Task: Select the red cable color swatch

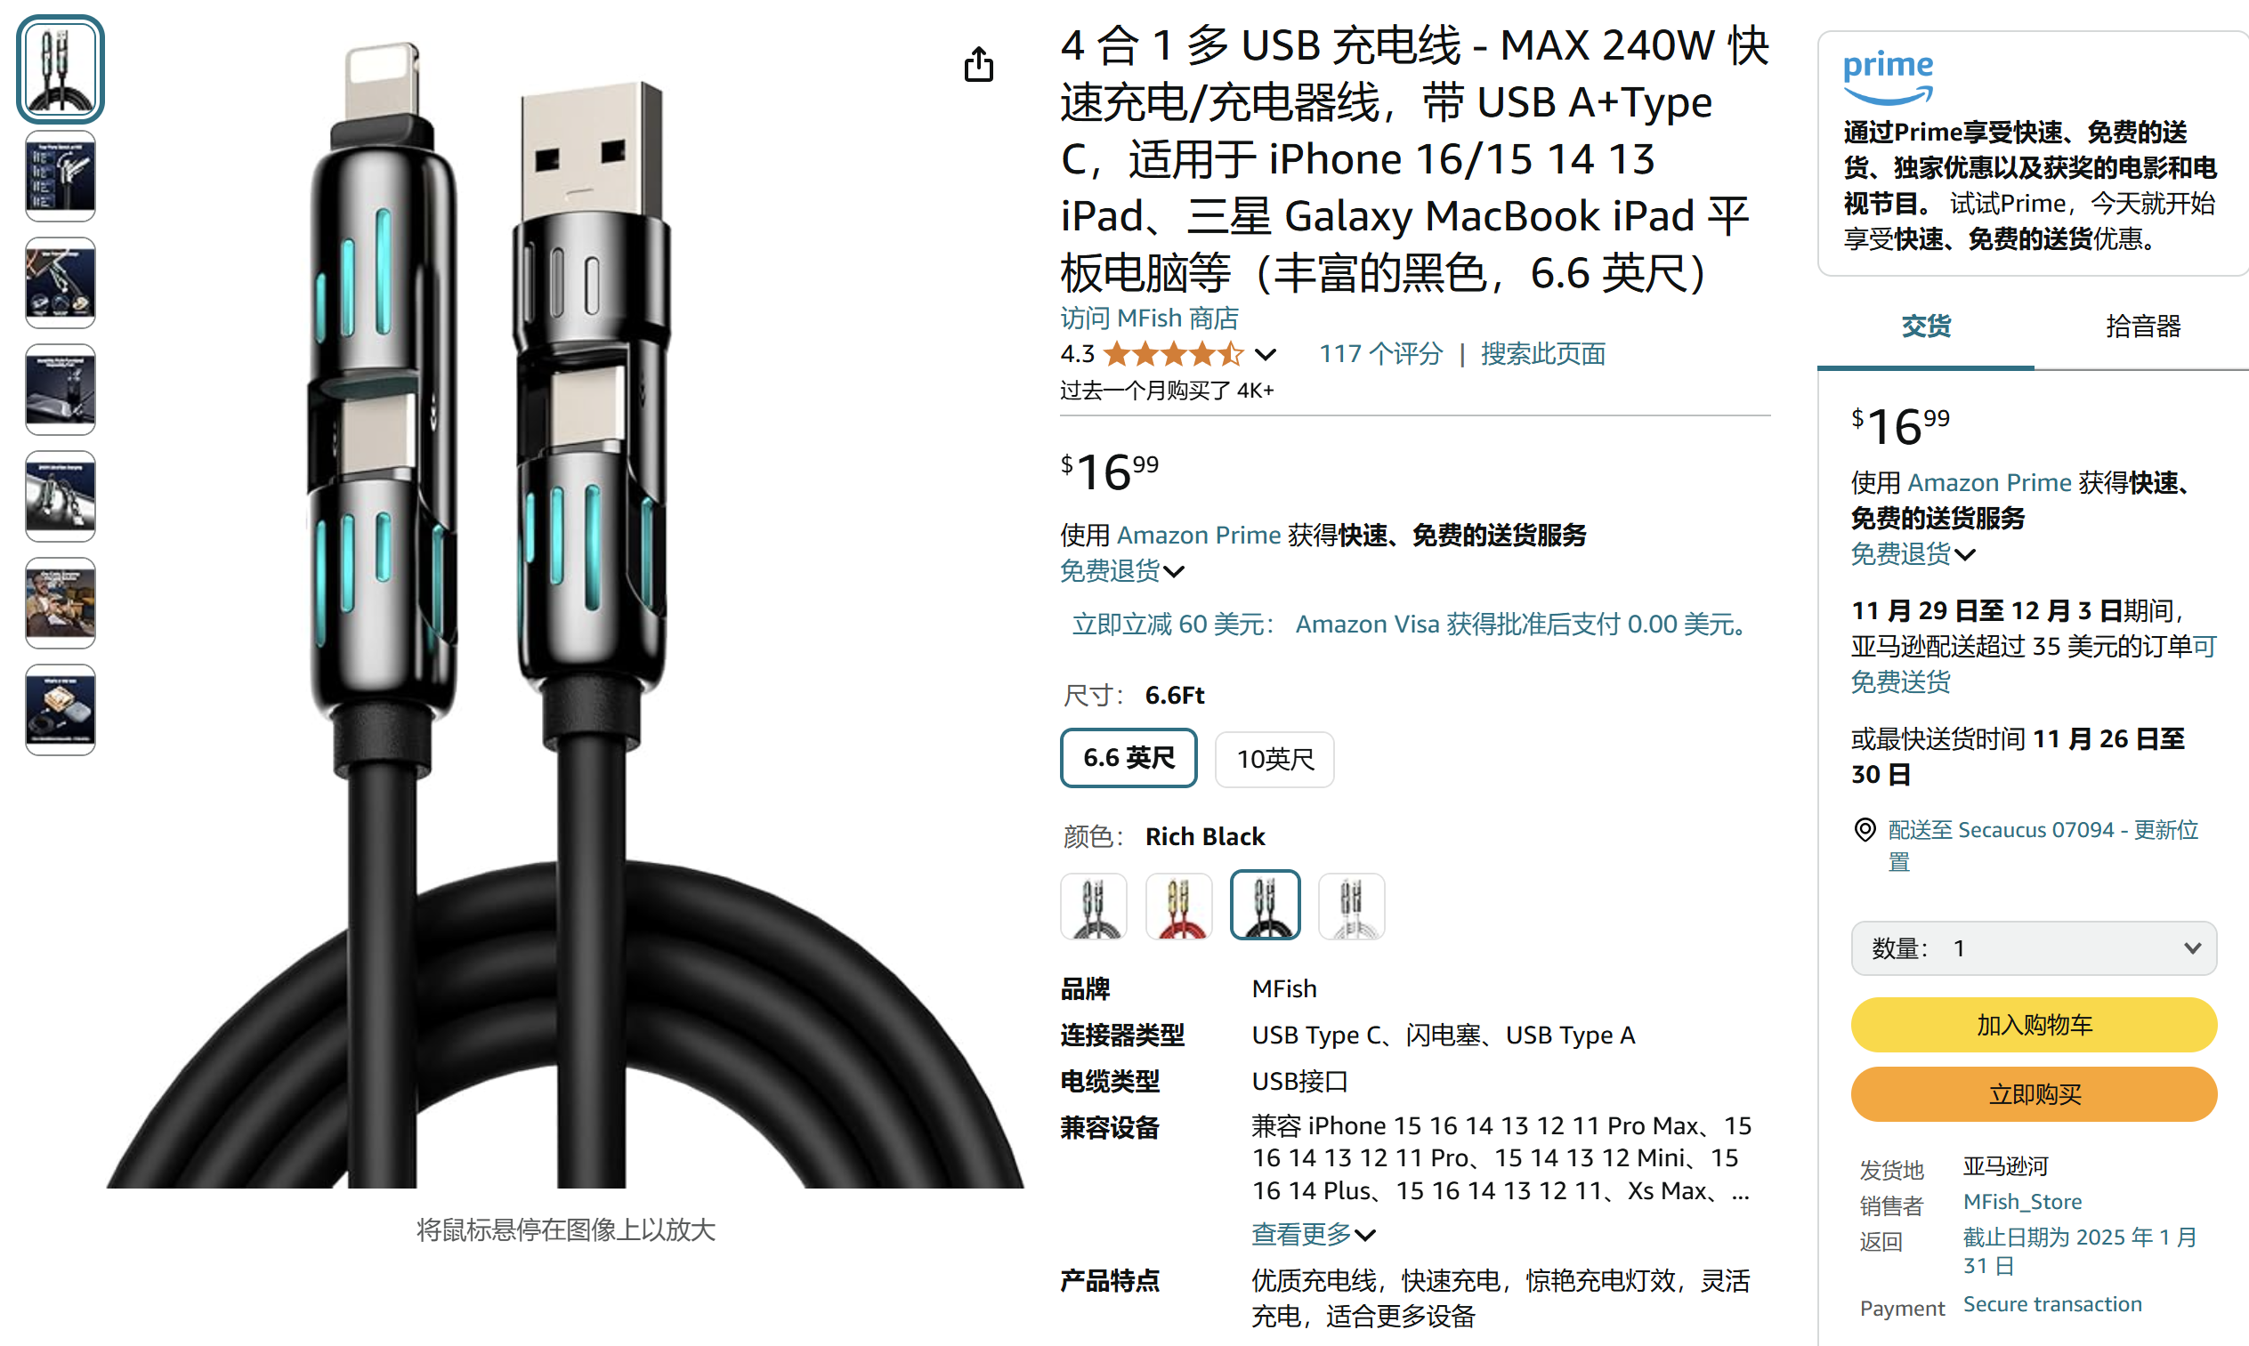Action: (x=1178, y=907)
